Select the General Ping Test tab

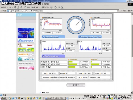(53, 37)
